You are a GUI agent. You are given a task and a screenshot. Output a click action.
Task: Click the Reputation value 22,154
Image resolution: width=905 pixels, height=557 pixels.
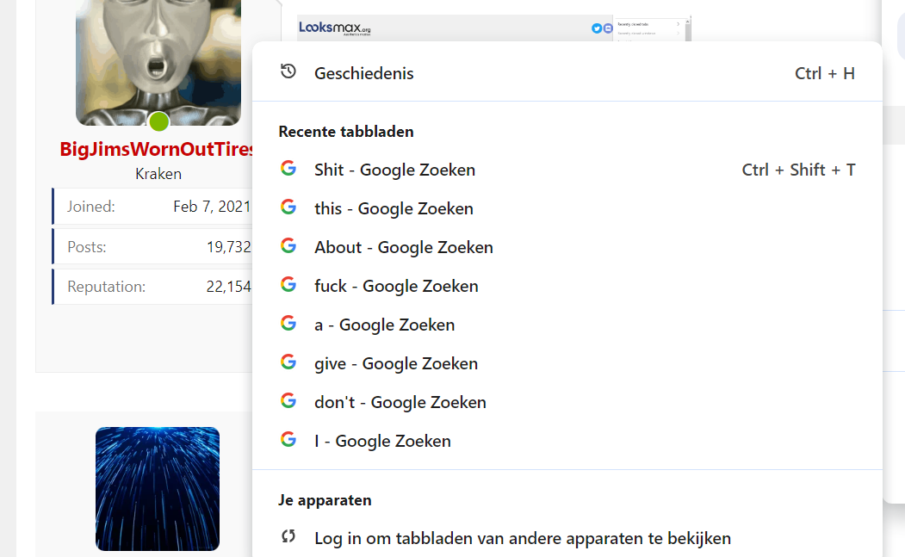[x=228, y=287]
